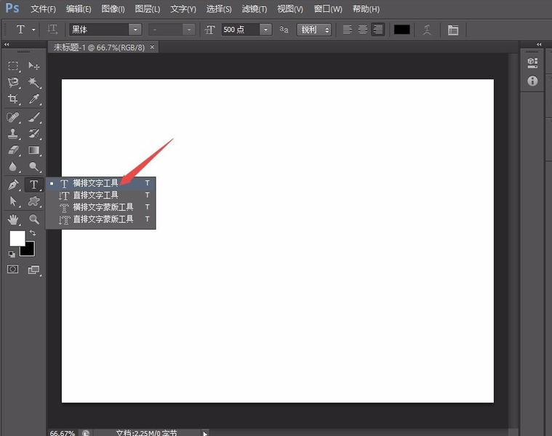Viewport: 552px width, 436px height.
Task: Select the Blur tool
Action: point(13,166)
